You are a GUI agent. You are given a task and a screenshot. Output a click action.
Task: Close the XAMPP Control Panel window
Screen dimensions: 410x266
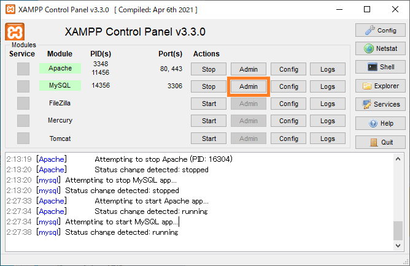(x=395, y=9)
